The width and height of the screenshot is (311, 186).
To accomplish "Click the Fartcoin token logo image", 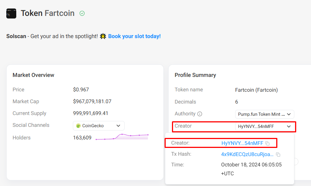I will pos(11,13).
